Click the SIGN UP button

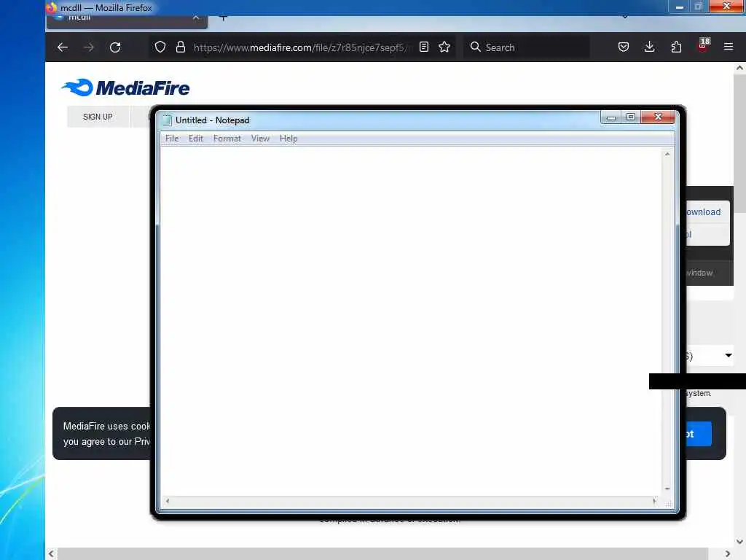point(98,117)
